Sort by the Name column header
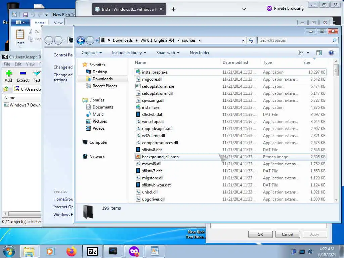Image resolution: width=344 pixels, height=258 pixels. pos(140,62)
